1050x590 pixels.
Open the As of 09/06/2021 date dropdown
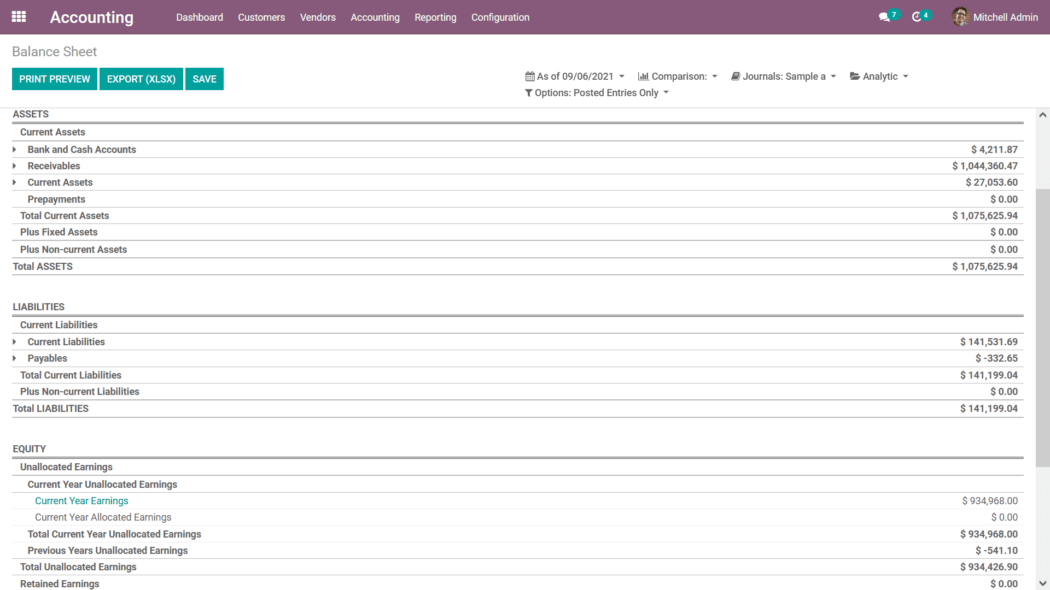(x=575, y=76)
